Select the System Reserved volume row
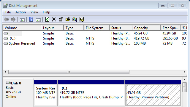Viewport: 190px width, 107px height. point(95,43)
